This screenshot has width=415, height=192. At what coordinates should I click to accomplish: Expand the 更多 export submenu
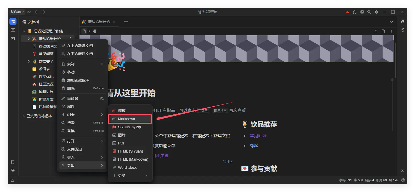click(x=130, y=176)
